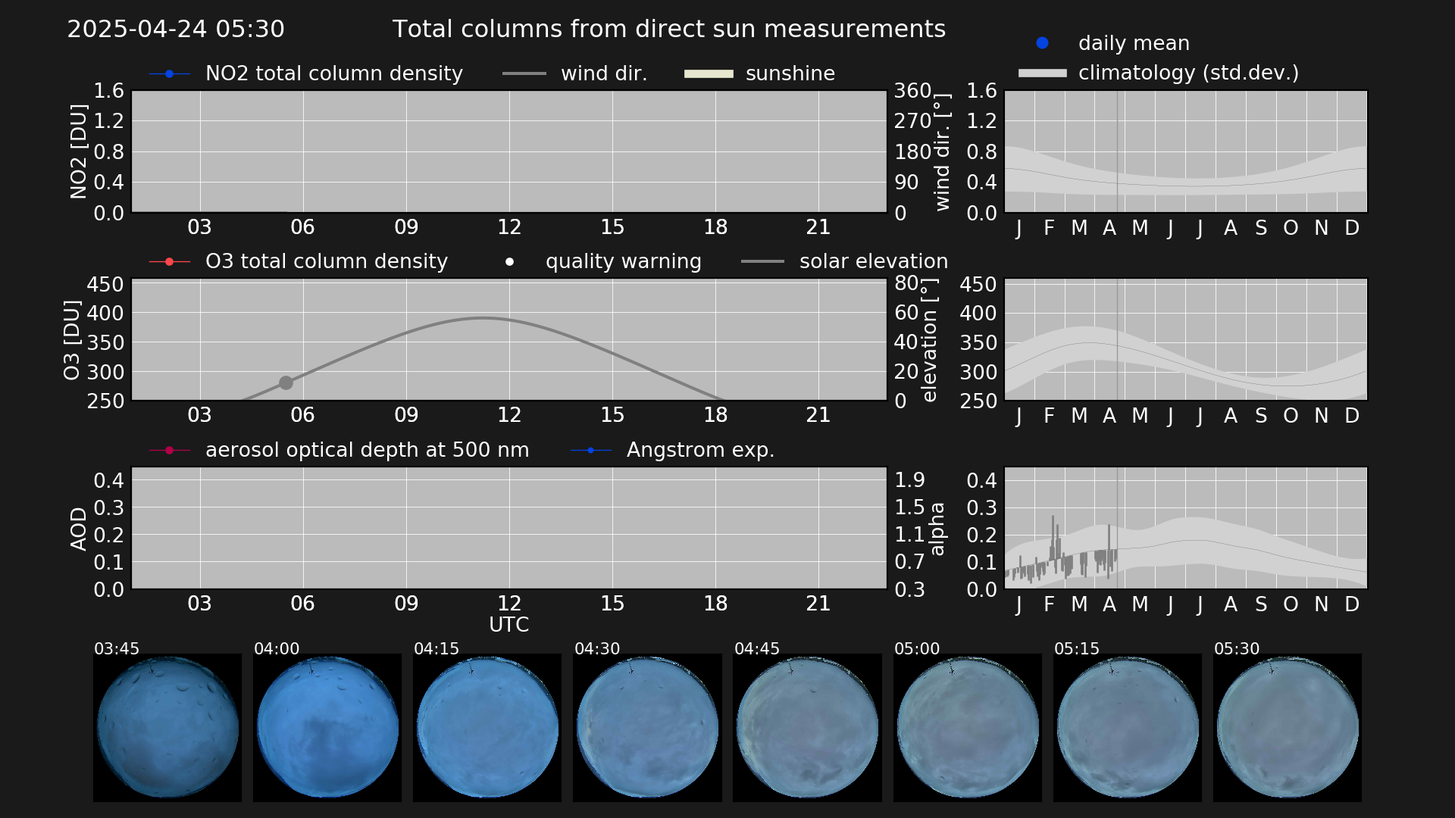1455x818 pixels.
Task: Click the gray solar elevation legend line
Action: pos(762,261)
